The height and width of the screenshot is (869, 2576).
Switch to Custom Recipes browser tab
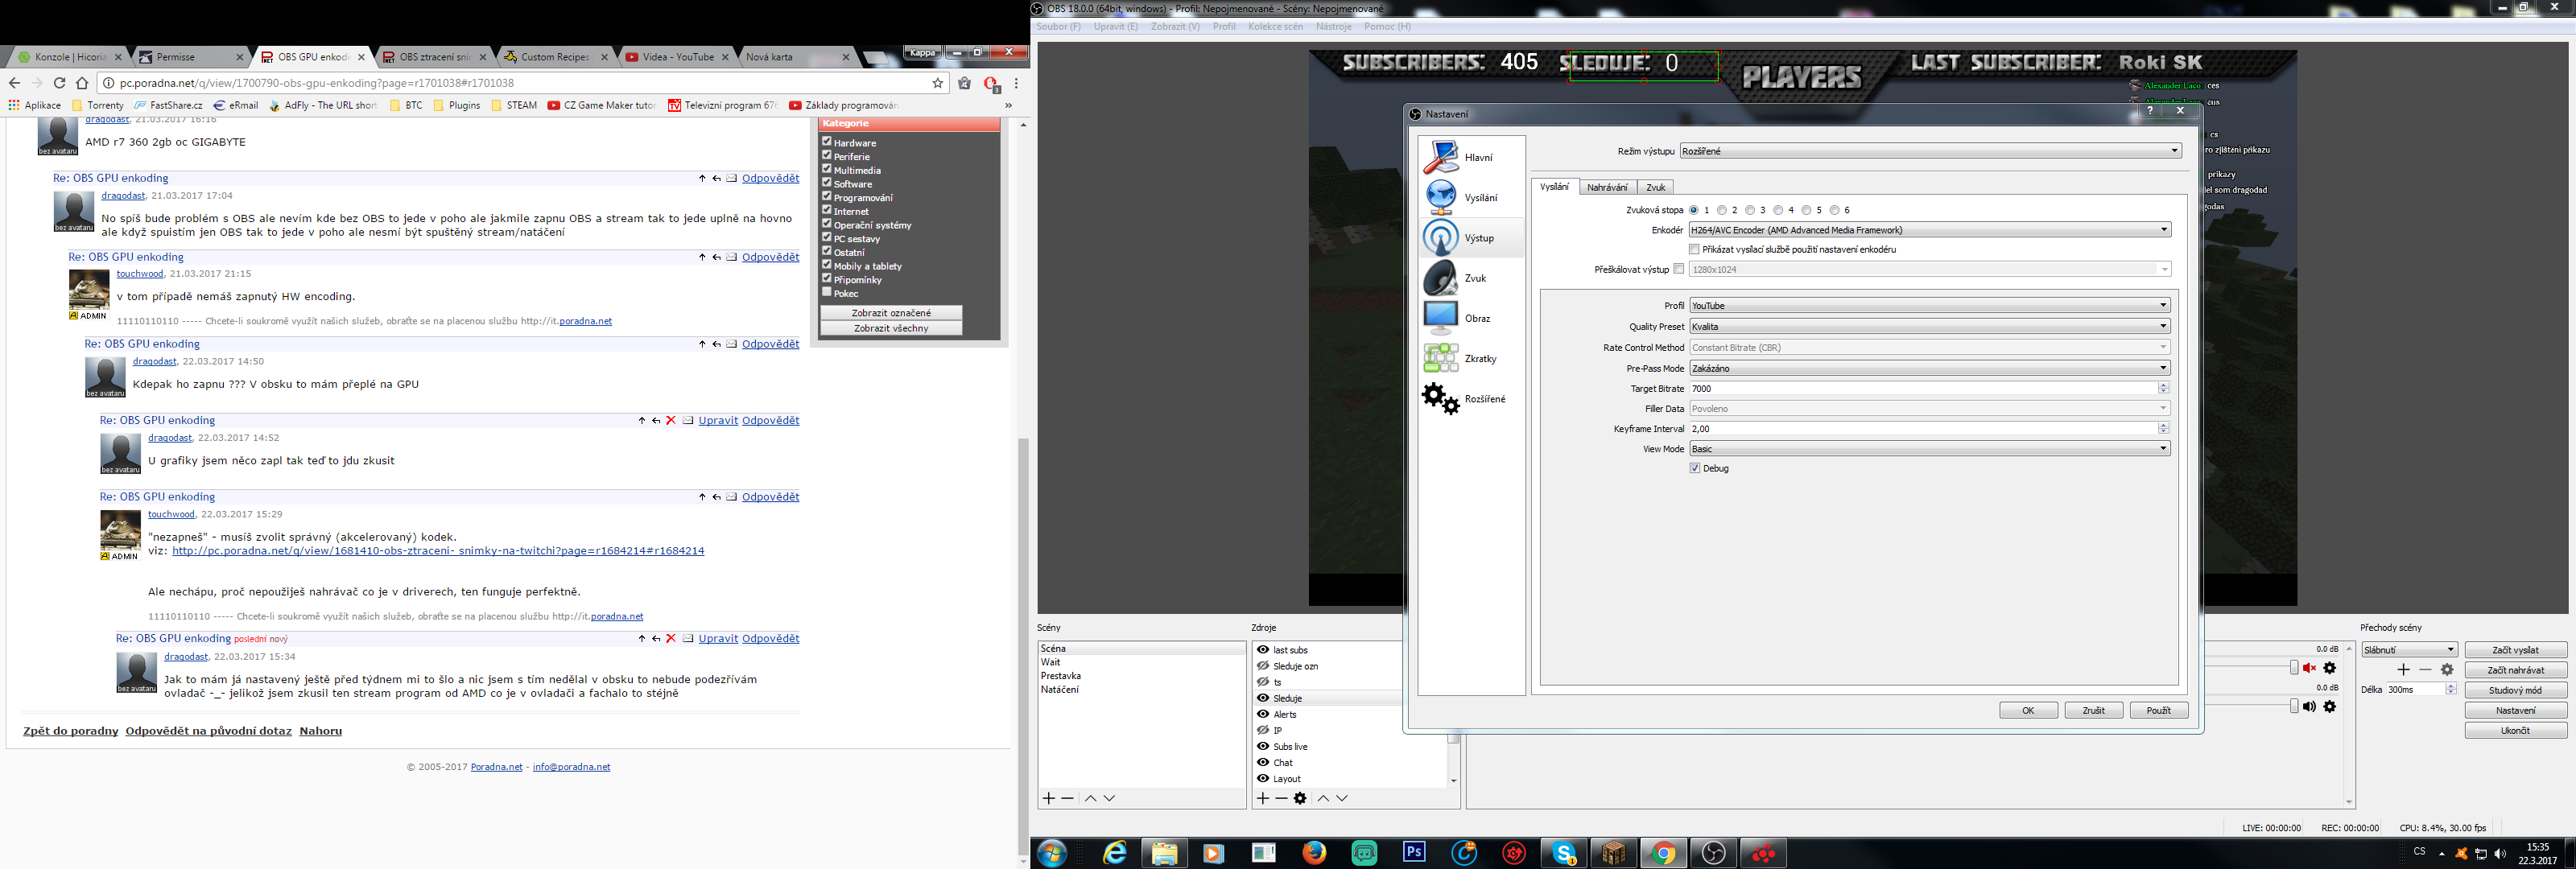pos(554,57)
